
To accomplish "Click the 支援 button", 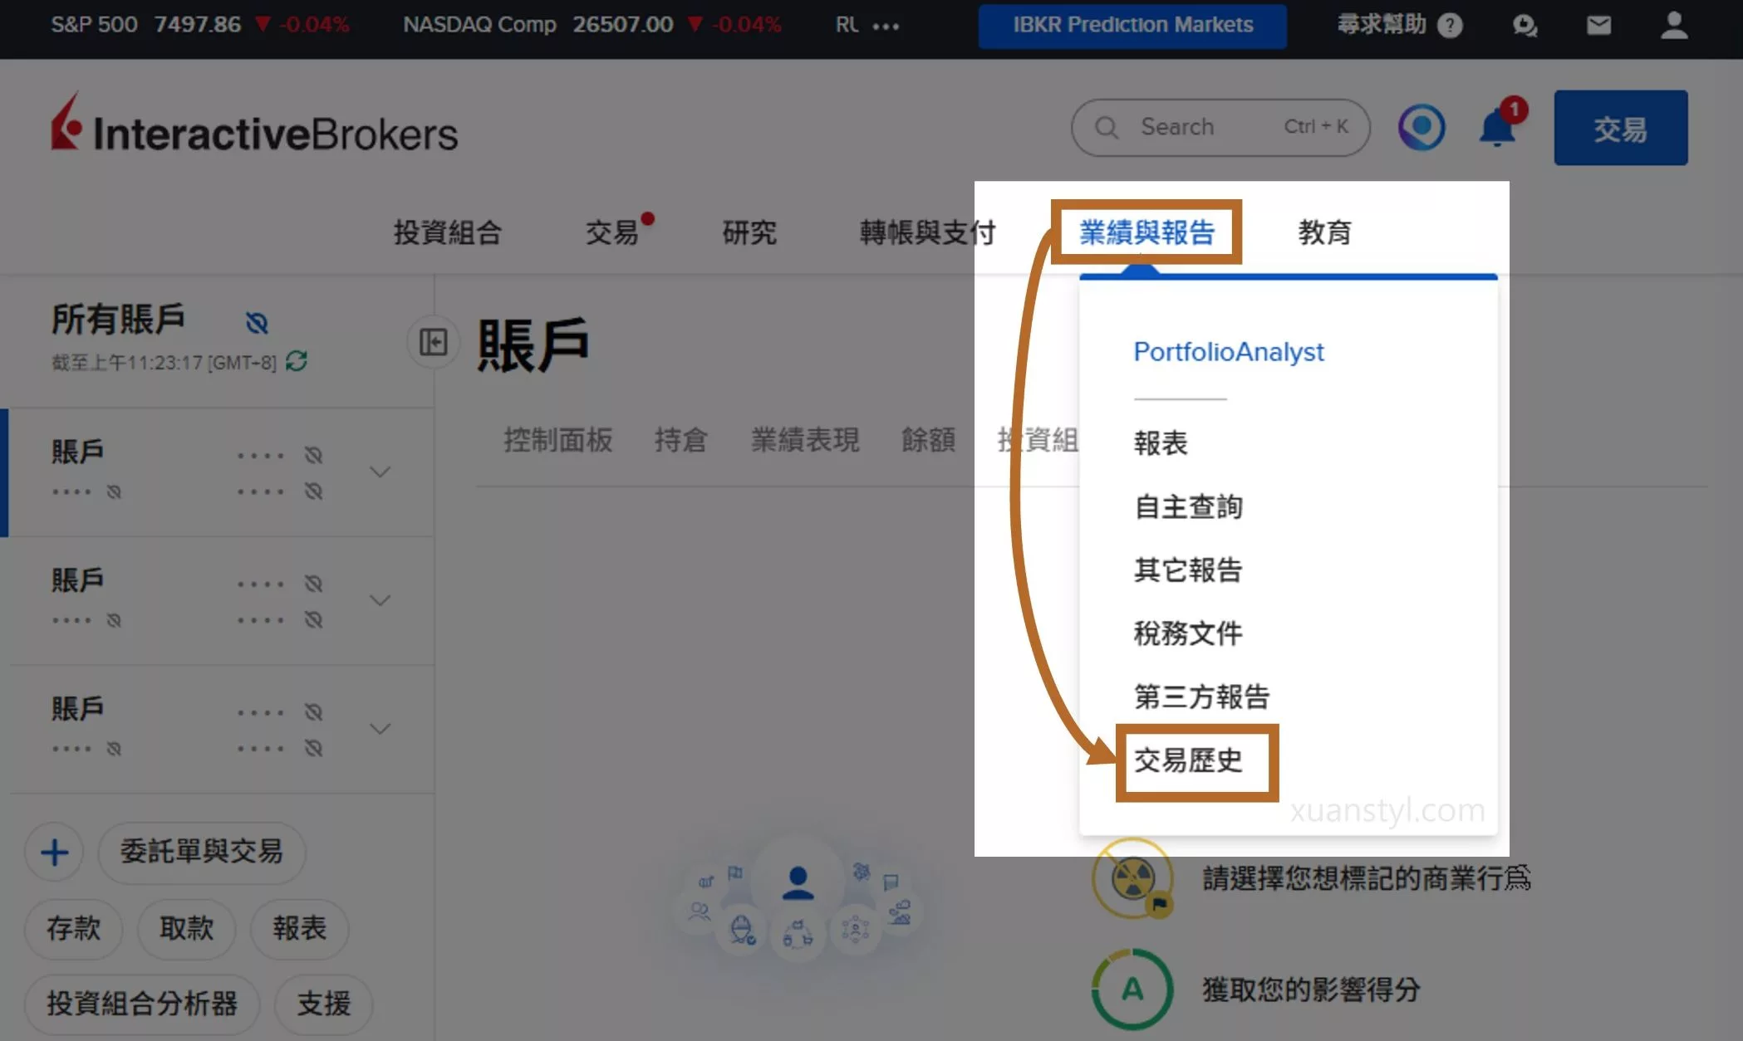I will tap(324, 1004).
